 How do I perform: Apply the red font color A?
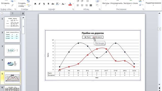click(70, 4)
